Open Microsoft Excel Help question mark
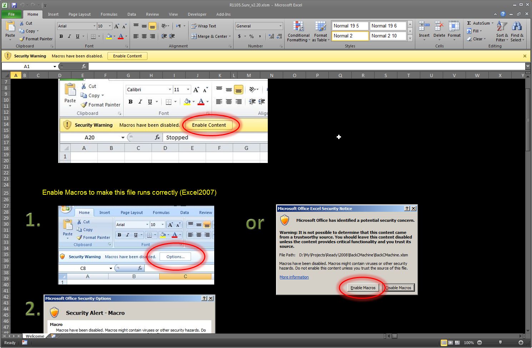 click(503, 14)
